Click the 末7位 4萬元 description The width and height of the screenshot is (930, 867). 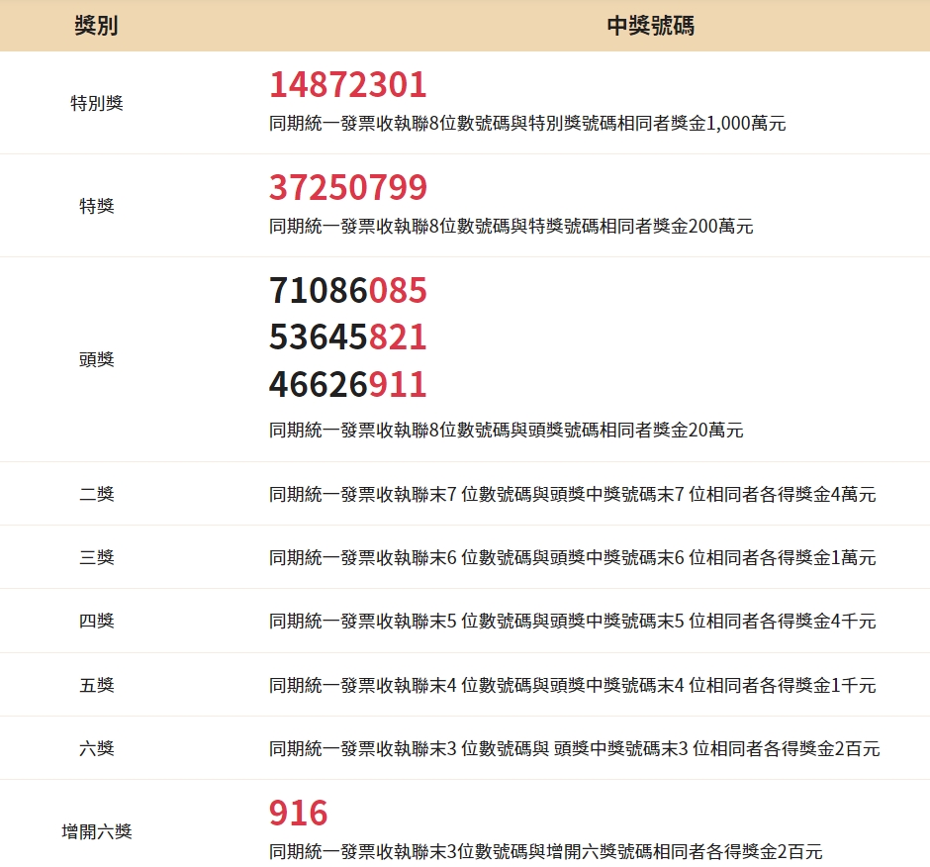tap(573, 494)
